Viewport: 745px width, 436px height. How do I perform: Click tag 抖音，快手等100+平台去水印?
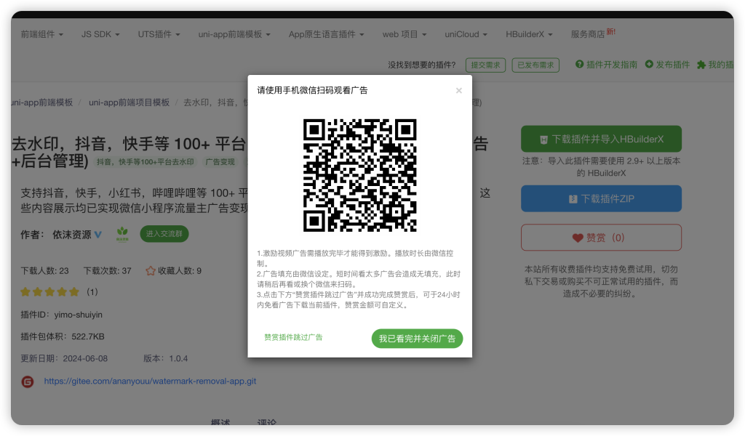pos(146,162)
